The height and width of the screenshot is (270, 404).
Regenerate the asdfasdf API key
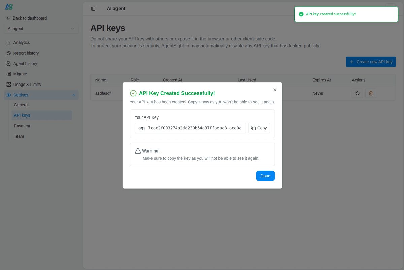[x=357, y=93]
